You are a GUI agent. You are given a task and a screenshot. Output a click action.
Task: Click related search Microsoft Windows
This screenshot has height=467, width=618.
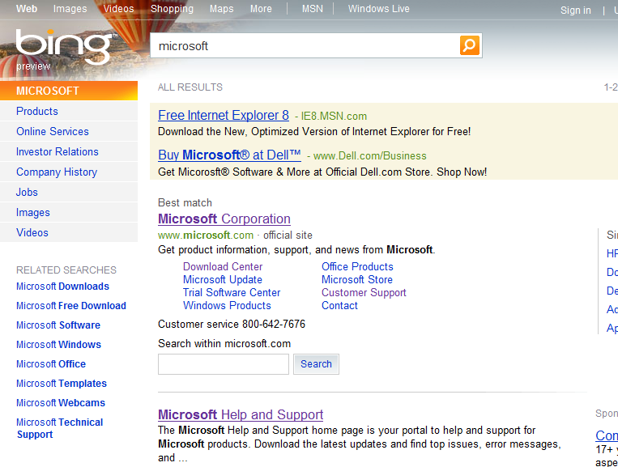tap(59, 345)
